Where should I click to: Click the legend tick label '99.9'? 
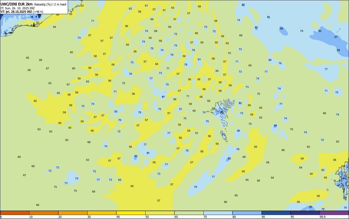[x=323, y=217]
